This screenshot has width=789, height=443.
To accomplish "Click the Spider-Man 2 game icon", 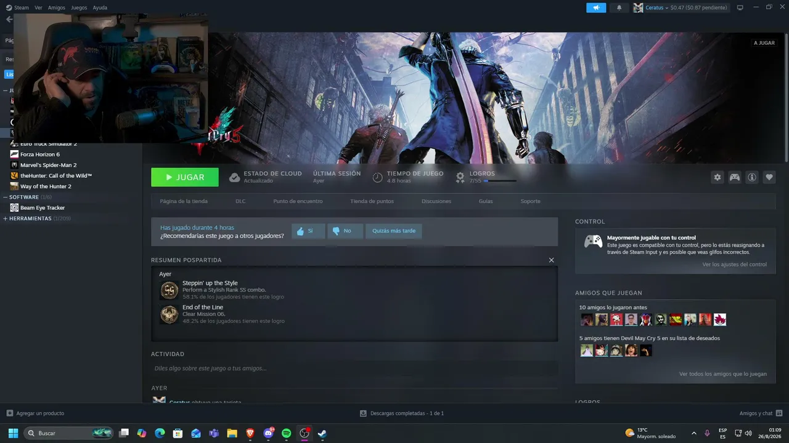I will (x=15, y=165).
